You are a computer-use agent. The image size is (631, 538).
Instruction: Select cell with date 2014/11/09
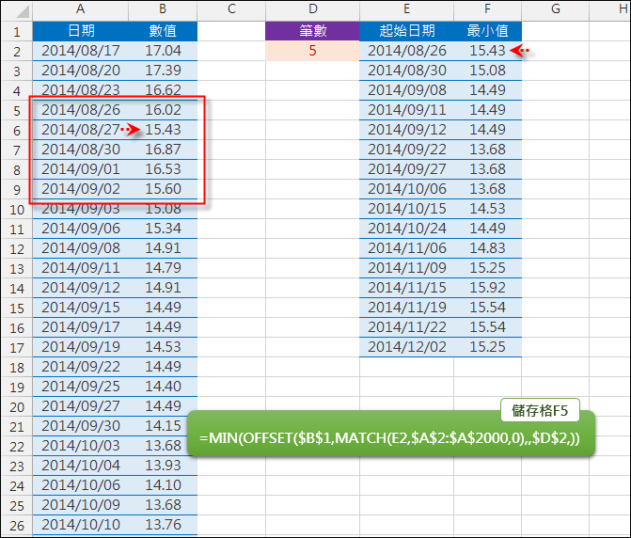tap(406, 268)
